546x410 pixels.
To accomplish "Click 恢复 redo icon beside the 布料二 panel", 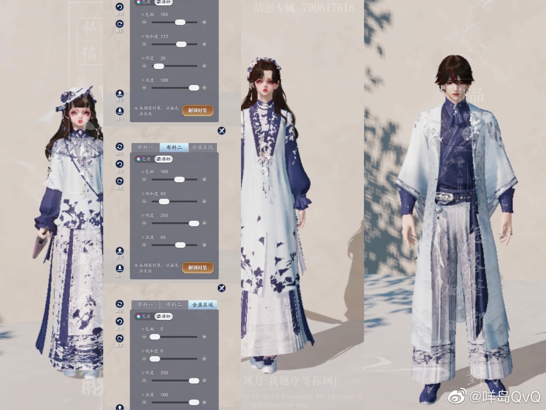I will [x=119, y=181].
